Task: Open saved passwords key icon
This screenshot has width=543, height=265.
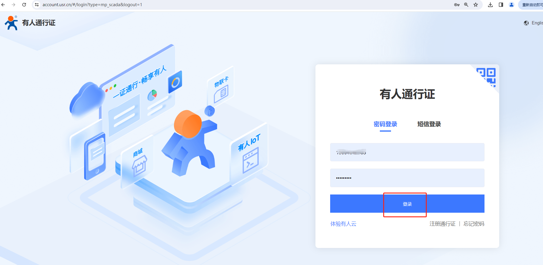Action: pos(457,5)
